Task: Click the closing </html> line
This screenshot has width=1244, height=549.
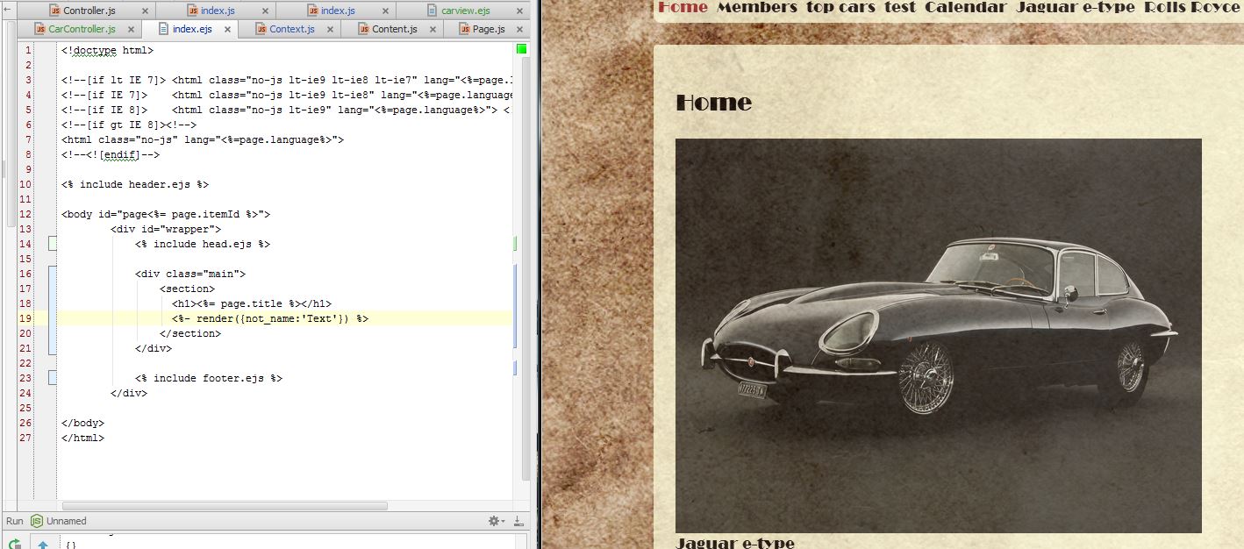Action: pos(82,438)
